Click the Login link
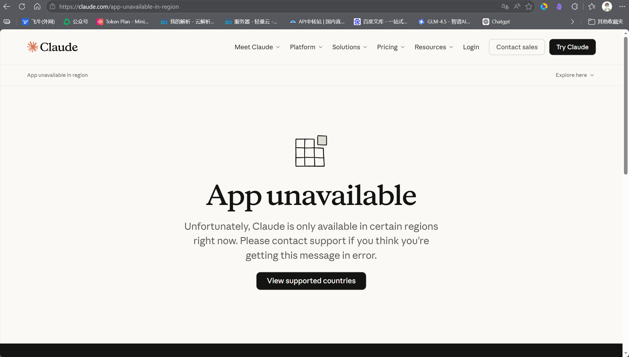The width and height of the screenshot is (629, 357). [x=471, y=47]
